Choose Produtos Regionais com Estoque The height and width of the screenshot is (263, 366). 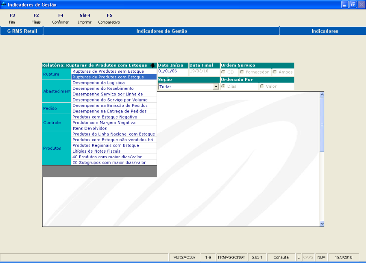click(x=114, y=145)
